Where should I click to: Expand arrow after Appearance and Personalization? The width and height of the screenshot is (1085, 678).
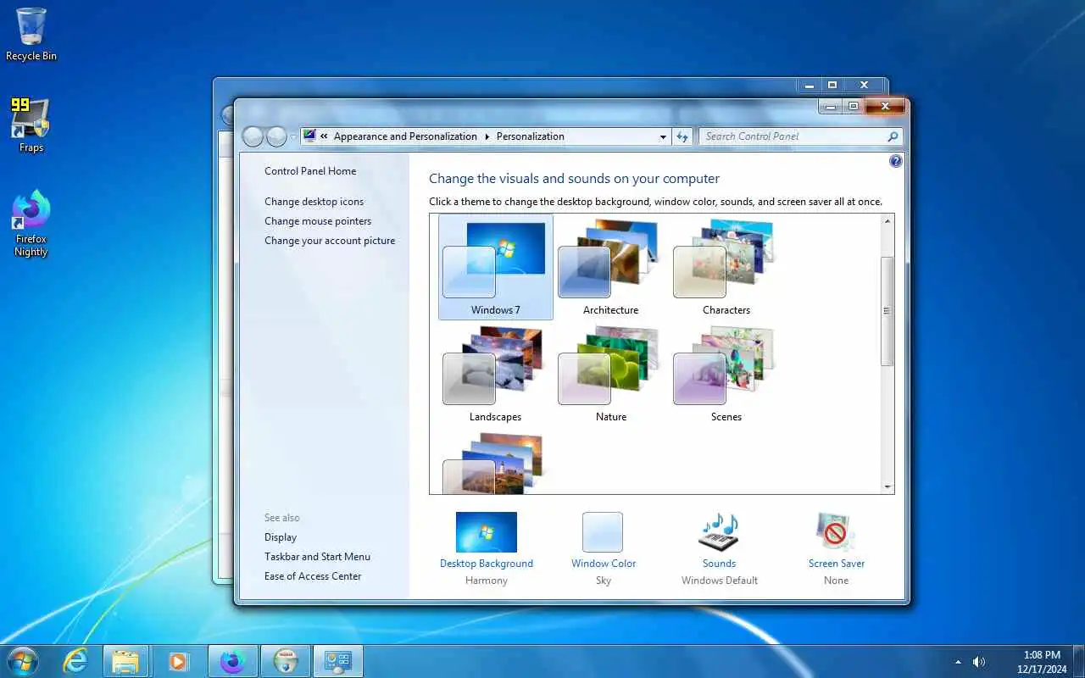point(487,136)
